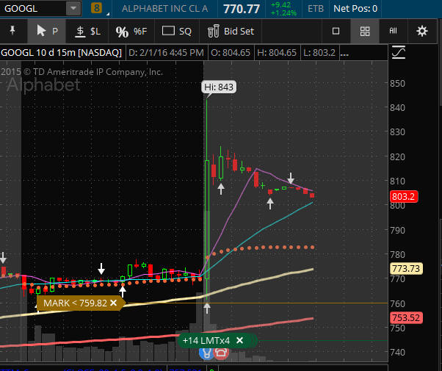The image size is (442, 371).
Task: Click the GOOGL 10 d 15m [NASDAQ] label
Action: [x=61, y=52]
